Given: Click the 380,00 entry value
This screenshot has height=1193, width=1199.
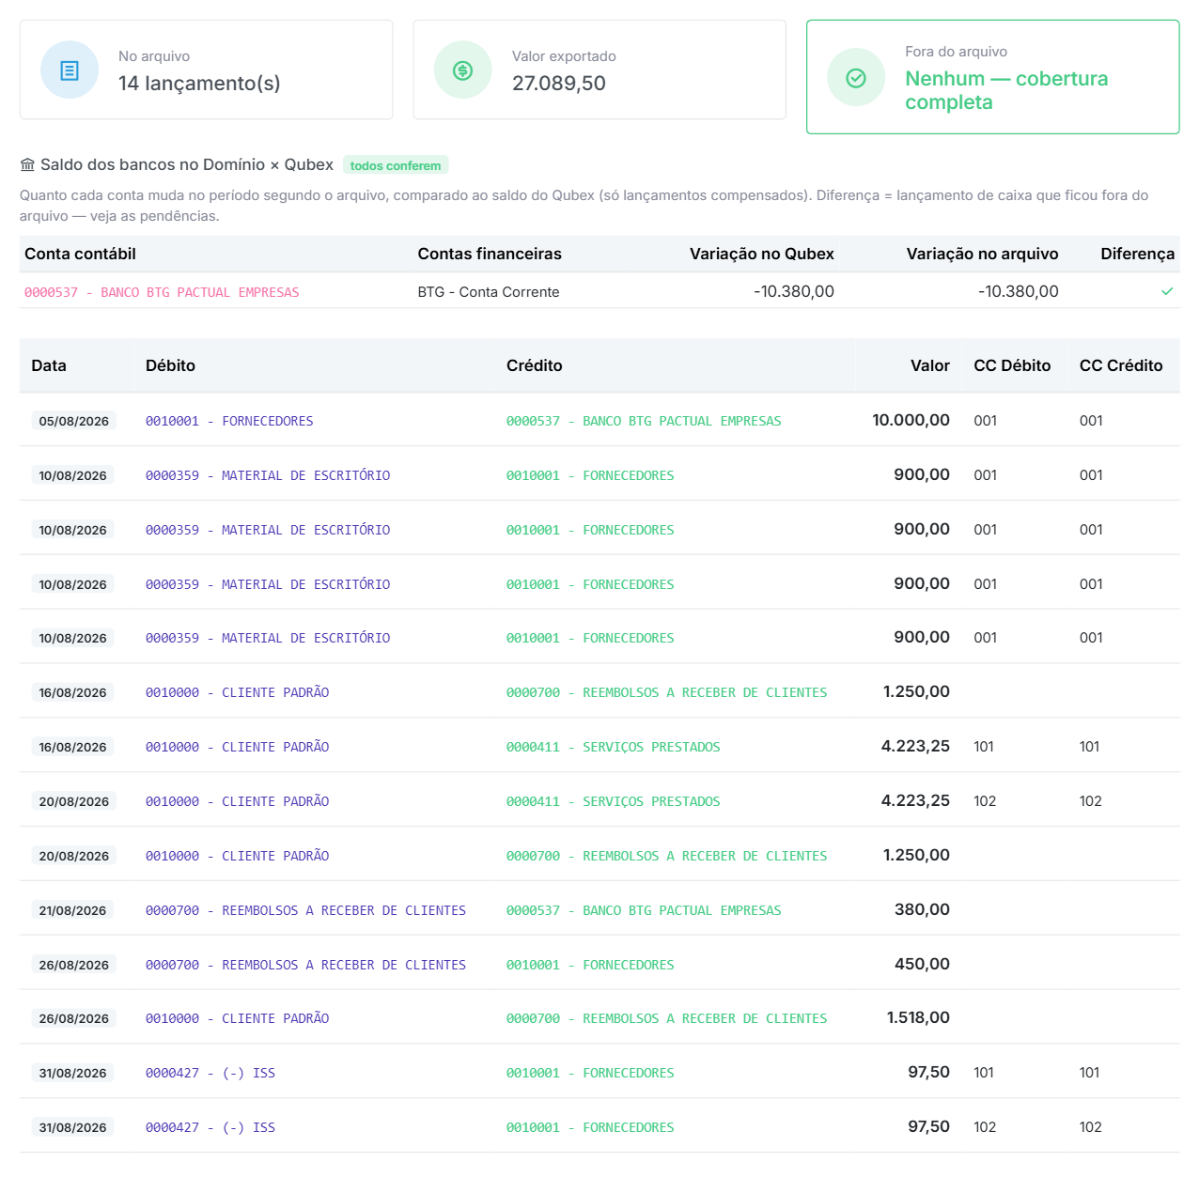Looking at the screenshot, I should pyautogui.click(x=922, y=909).
